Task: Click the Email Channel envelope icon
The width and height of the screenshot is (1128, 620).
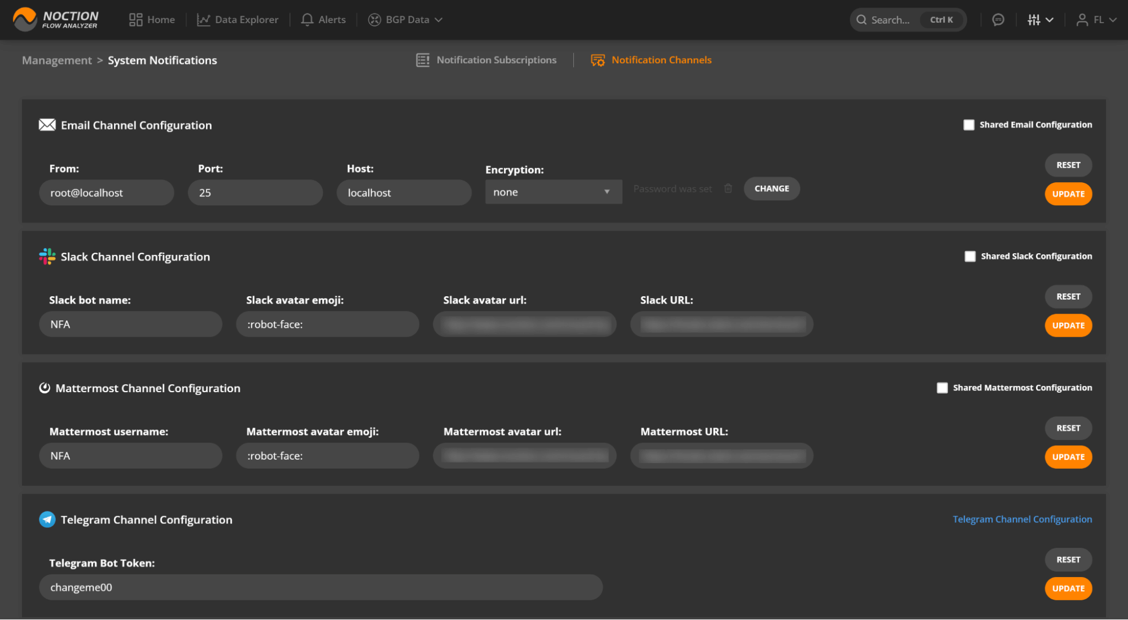Action: pos(47,125)
